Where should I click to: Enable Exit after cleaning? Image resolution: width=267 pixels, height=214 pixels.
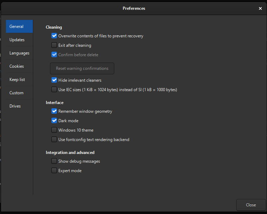point(54,45)
